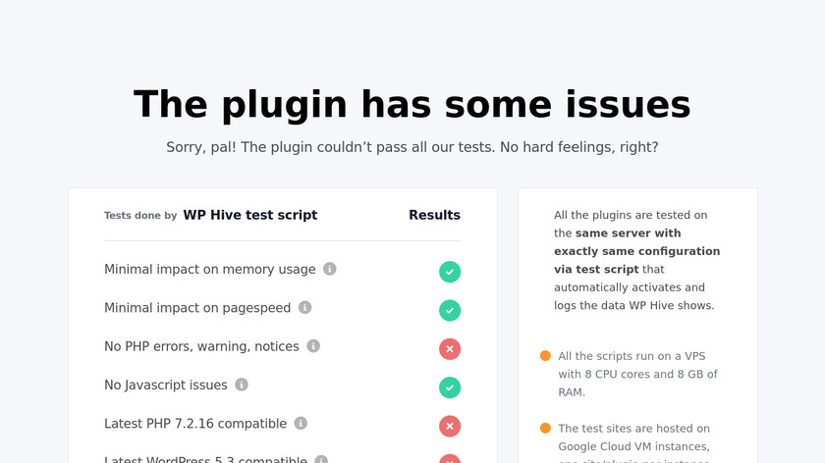This screenshot has width=825, height=463.
Task: Click green check for memory usage result
Action: pos(450,272)
